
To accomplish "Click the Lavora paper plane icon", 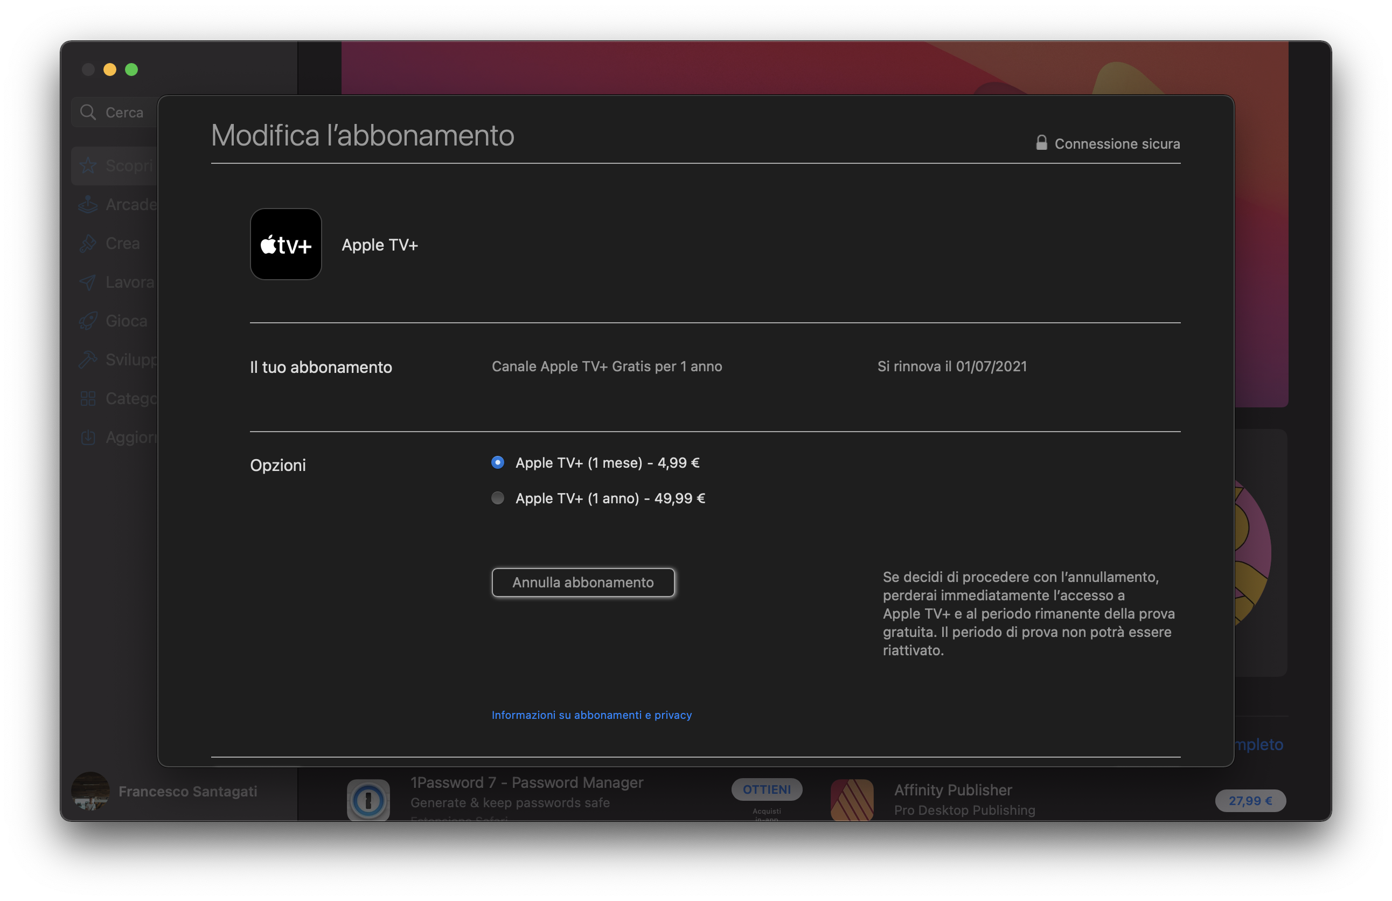I will (88, 282).
